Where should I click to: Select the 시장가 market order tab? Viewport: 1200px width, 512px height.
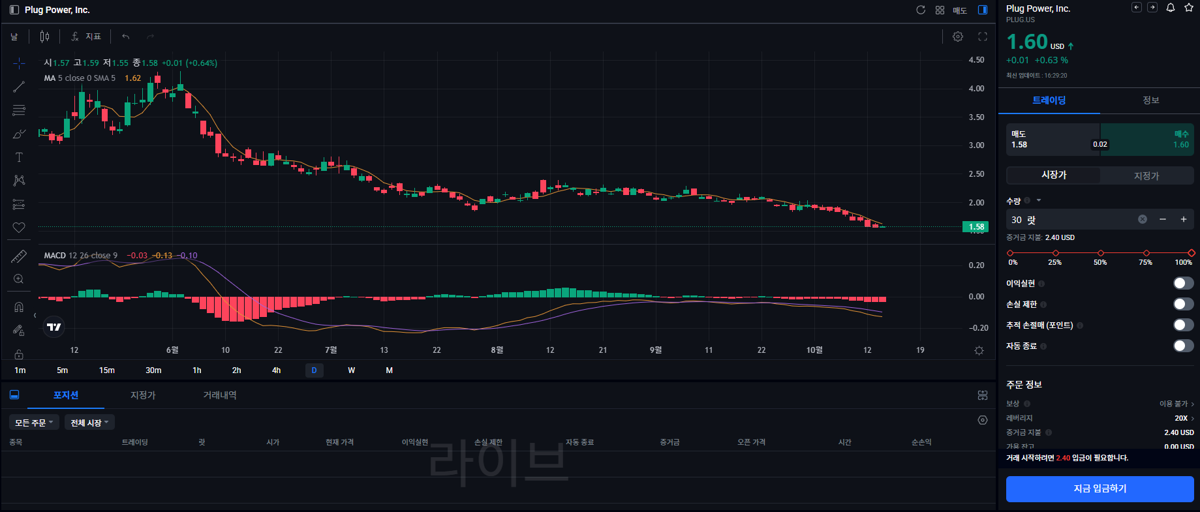coord(1053,175)
